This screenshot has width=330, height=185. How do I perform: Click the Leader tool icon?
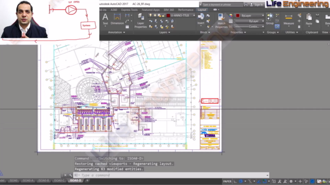pos(127,21)
